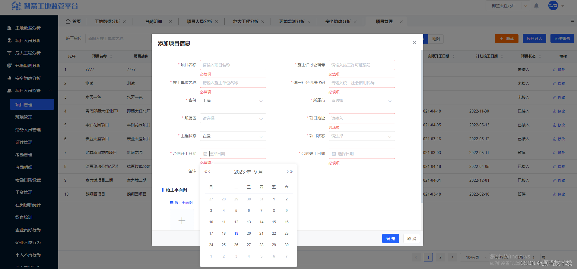Open 劳务人员管理 in the sidebar

tap(28, 130)
